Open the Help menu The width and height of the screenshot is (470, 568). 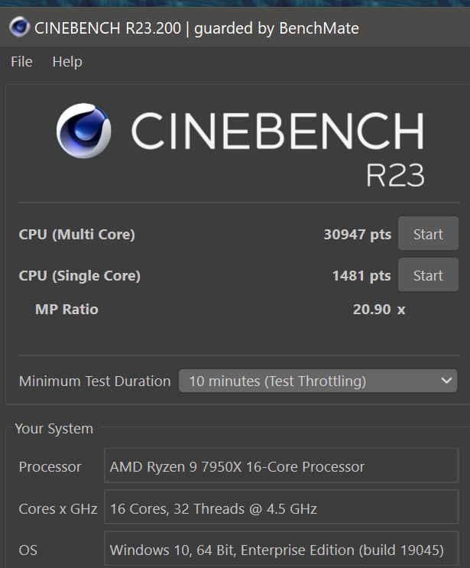point(67,62)
